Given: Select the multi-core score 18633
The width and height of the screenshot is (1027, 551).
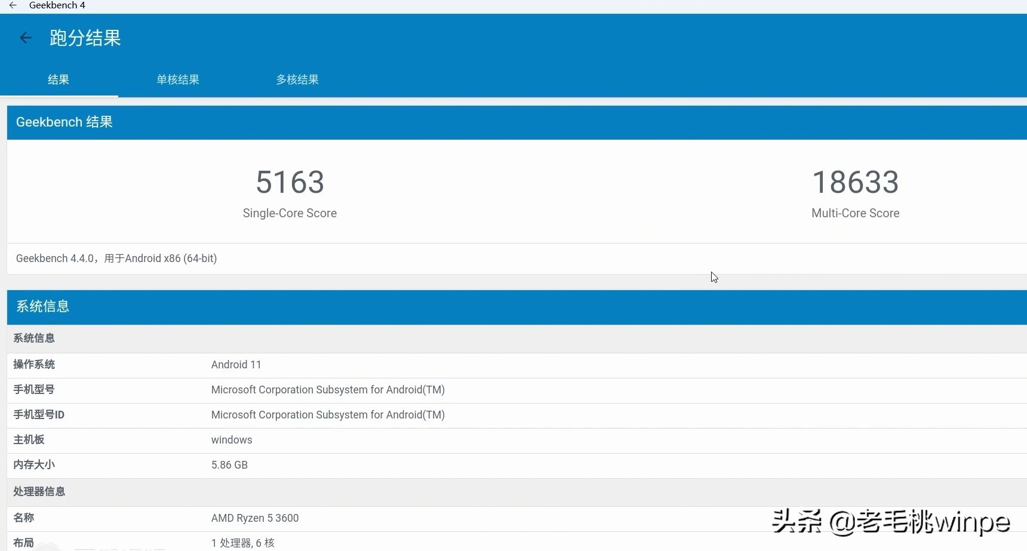Looking at the screenshot, I should click(856, 182).
